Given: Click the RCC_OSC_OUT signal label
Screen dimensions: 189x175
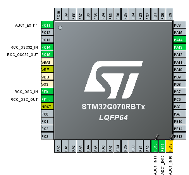Looking at the screenshot, I should 24,99.
